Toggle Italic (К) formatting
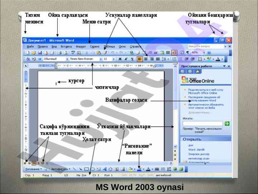Viewport: 258px width, 194px height. coord(126,59)
